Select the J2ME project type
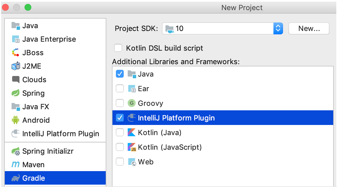This screenshot has height=188, width=338. (x=33, y=66)
